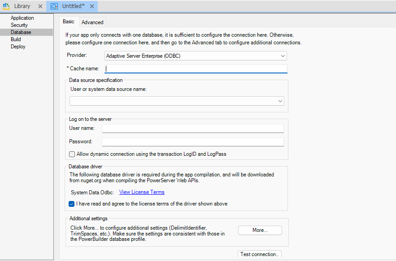Enable Allow dynamic connection checkbox
The width and height of the screenshot is (396, 261).
tap(72, 154)
